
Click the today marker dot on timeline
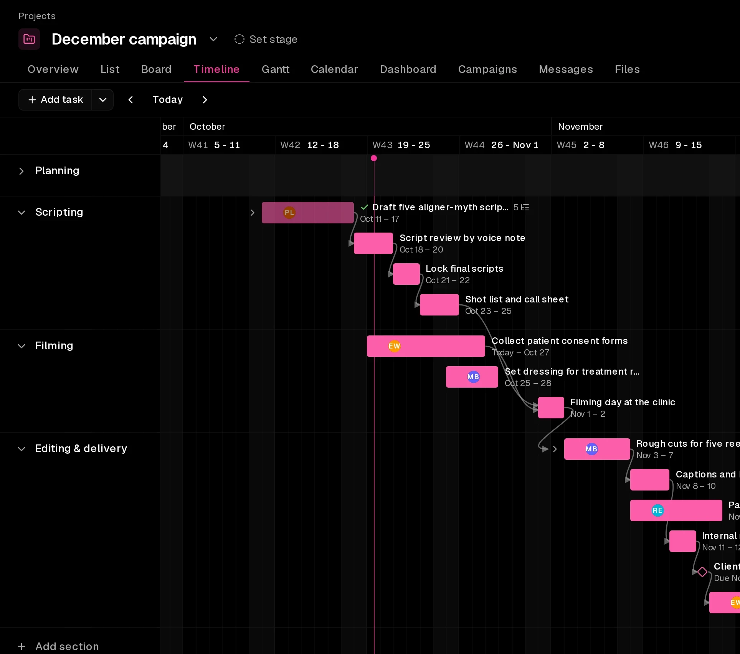(x=374, y=158)
